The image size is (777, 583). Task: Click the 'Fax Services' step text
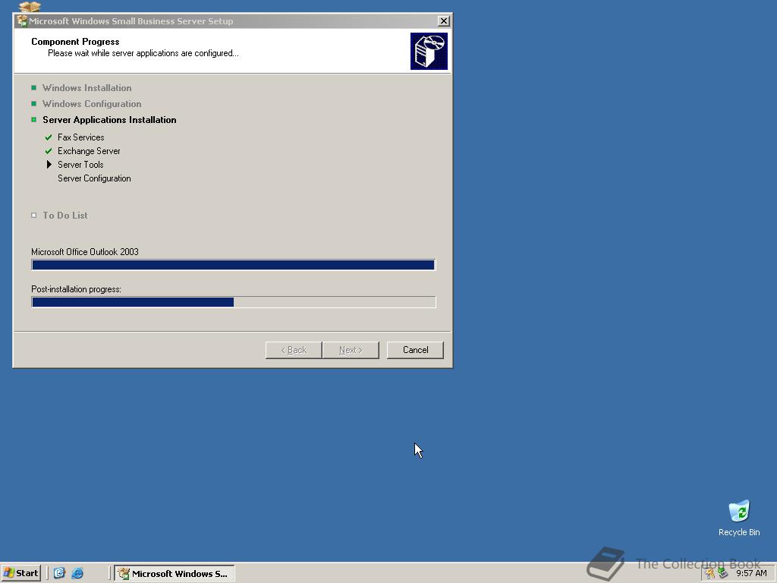(x=80, y=137)
